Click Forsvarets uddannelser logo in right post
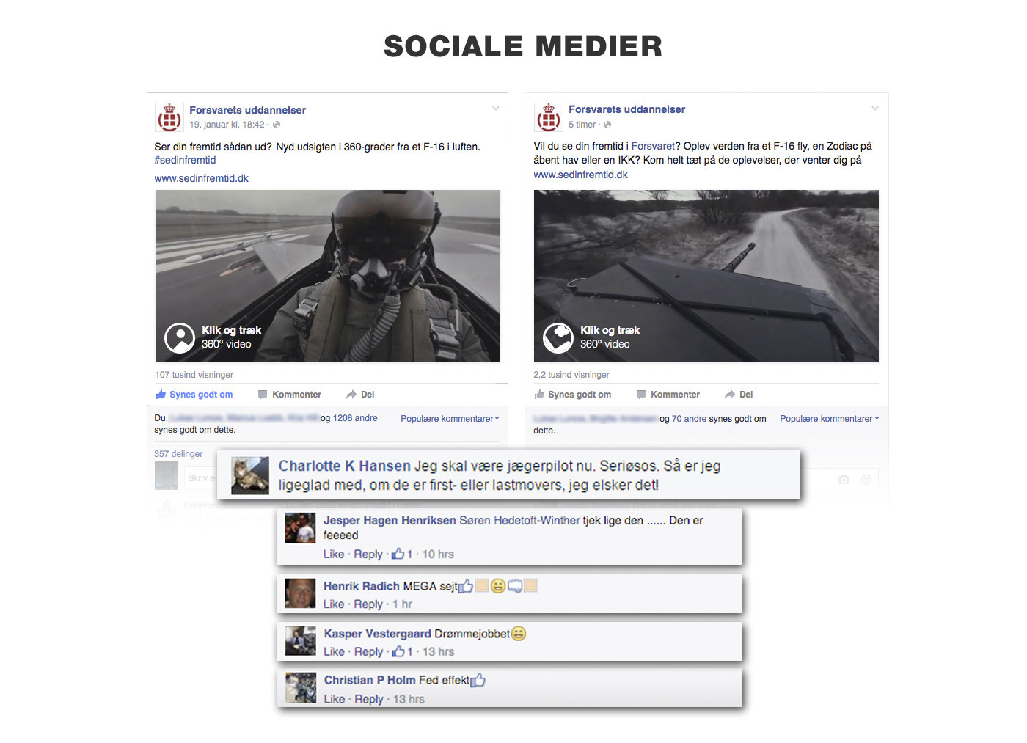Viewport: 1027px width, 743px height. (x=549, y=117)
